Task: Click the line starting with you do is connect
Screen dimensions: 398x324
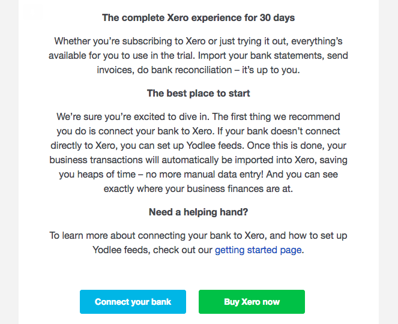Action: click(x=198, y=131)
